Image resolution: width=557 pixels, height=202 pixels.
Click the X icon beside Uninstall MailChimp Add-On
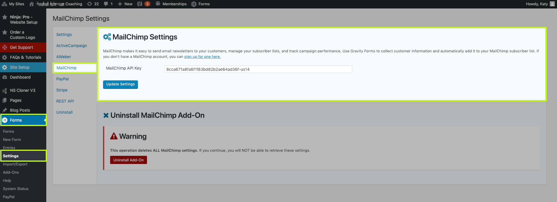tap(106, 115)
